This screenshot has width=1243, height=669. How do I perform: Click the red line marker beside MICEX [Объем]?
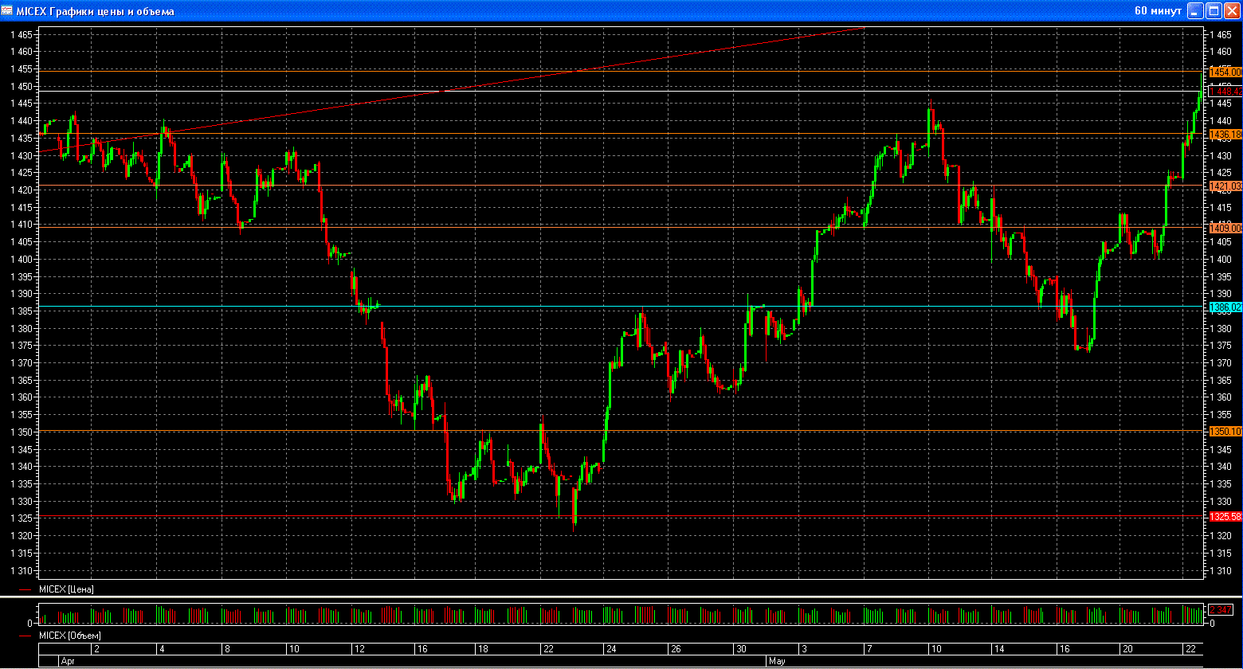point(26,636)
